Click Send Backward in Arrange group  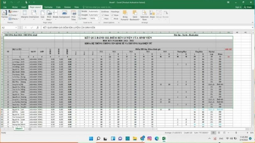pyautogui.click(x=135, y=15)
